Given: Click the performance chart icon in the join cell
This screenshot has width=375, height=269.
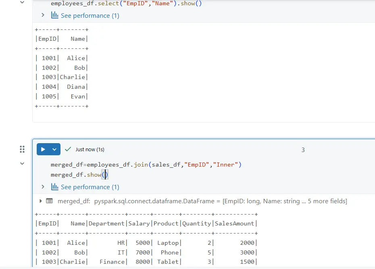Looking at the screenshot, I should coord(54,187).
